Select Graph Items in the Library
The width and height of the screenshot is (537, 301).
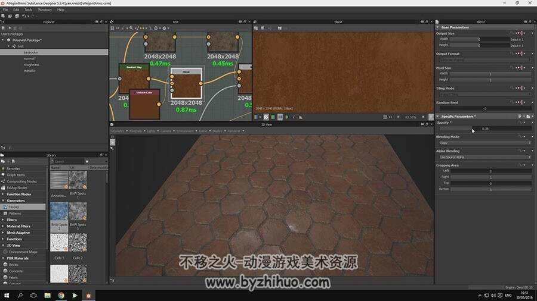[16, 175]
